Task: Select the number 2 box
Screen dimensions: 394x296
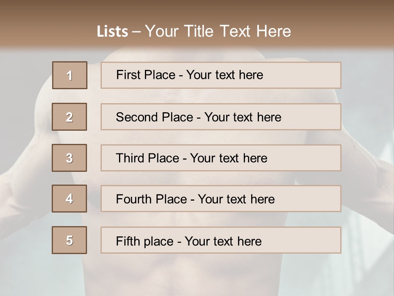Action: [70, 117]
